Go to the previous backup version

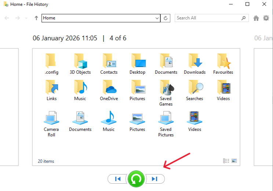click(118, 179)
